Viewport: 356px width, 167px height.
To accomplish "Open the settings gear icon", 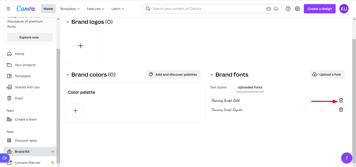I will pyautogui.click(x=297, y=9).
